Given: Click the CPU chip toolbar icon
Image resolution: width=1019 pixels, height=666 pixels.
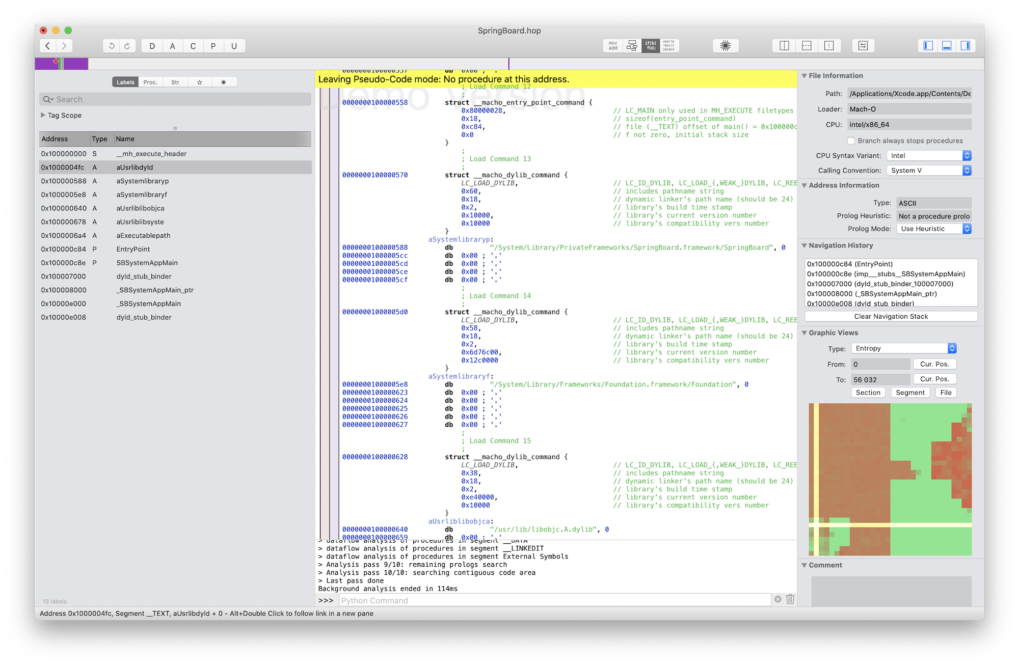Looking at the screenshot, I should point(726,46).
